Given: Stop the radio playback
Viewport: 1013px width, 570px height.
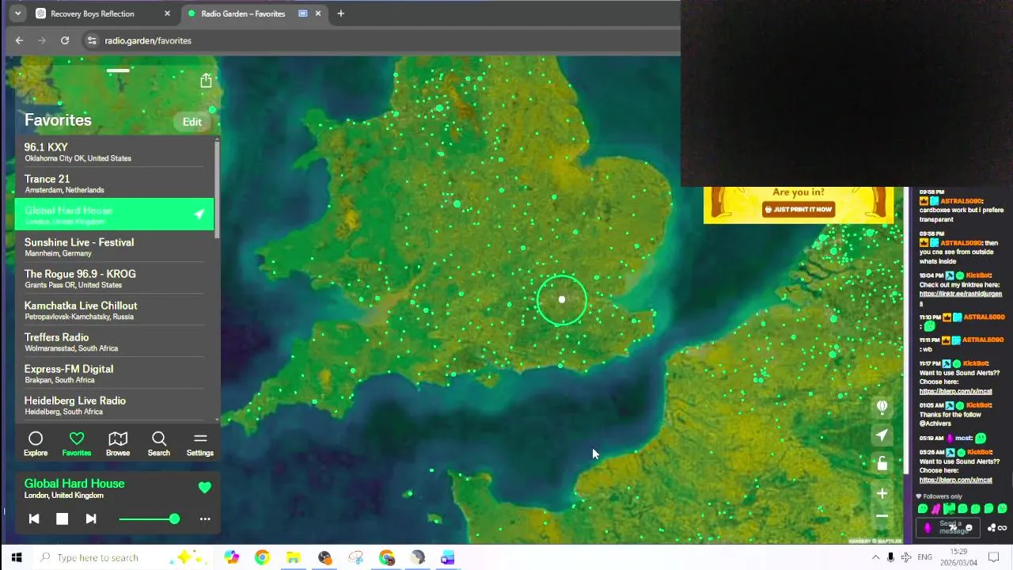Looking at the screenshot, I should click(x=63, y=519).
